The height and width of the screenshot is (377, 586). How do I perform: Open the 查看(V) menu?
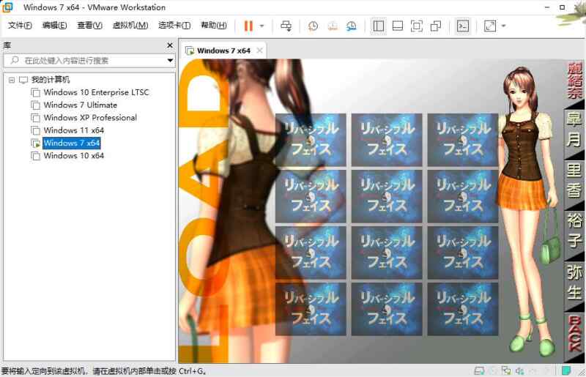89,25
